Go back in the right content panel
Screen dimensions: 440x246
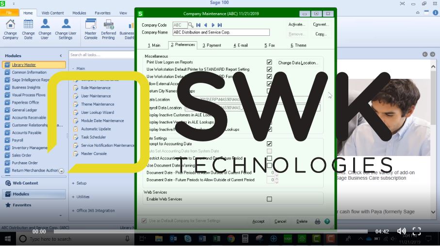(425, 54)
